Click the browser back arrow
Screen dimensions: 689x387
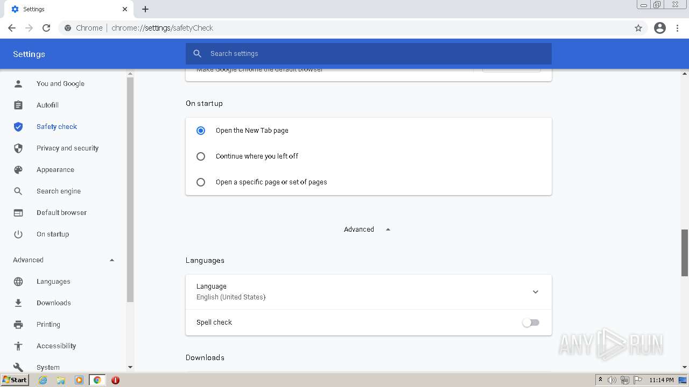pos(12,28)
